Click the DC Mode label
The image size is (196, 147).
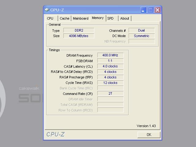tap(119, 36)
